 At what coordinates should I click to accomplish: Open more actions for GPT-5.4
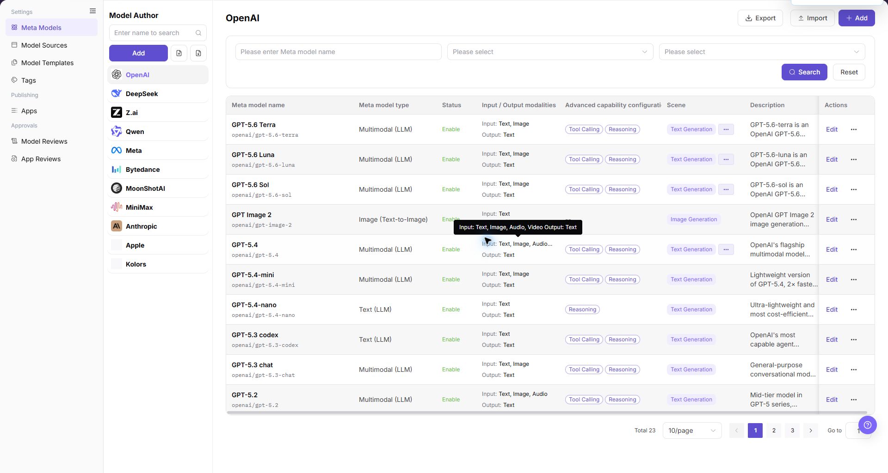tap(854, 249)
